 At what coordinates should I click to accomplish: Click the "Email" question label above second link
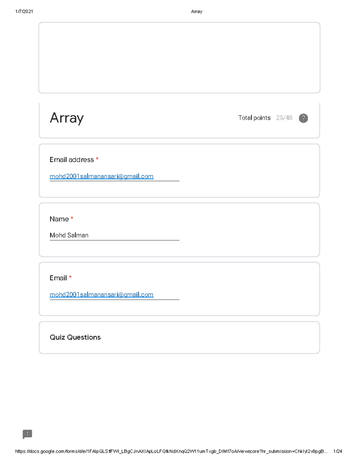tap(58, 278)
